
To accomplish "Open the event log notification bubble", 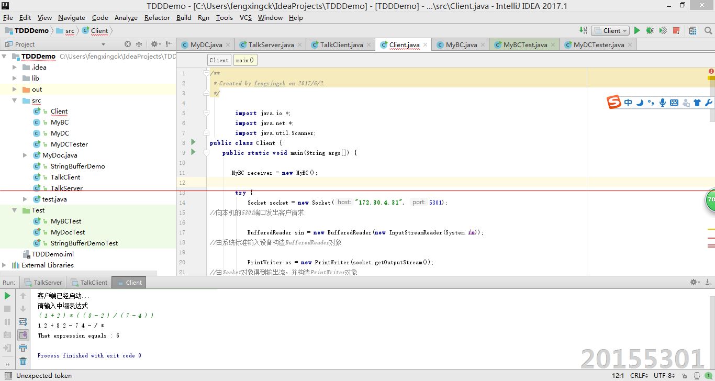I will (709, 375).
